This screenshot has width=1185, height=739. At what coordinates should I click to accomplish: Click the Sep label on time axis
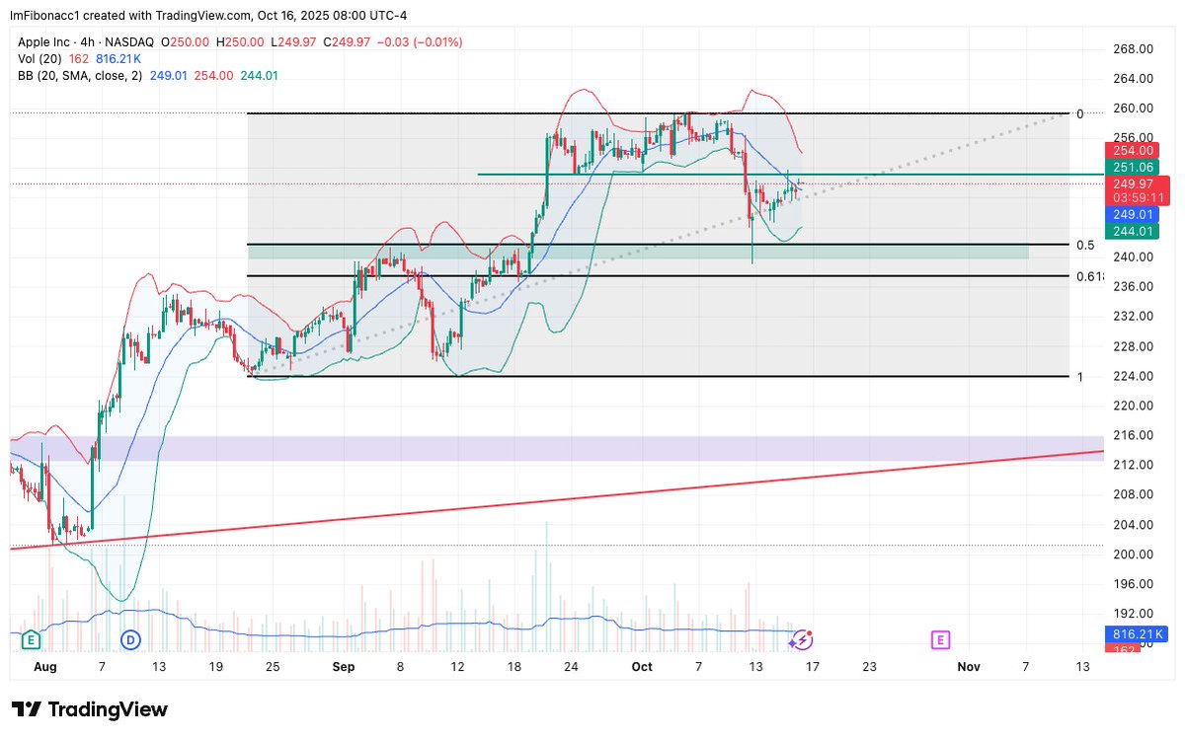point(343,667)
